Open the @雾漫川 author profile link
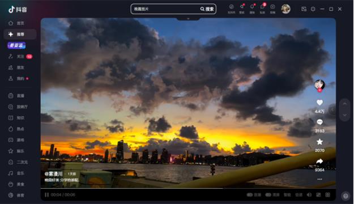The image size is (354, 204). [53, 174]
